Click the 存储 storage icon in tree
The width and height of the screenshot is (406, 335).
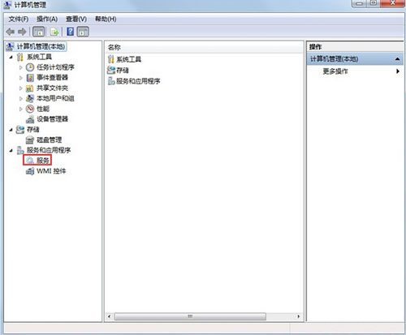click(x=20, y=130)
